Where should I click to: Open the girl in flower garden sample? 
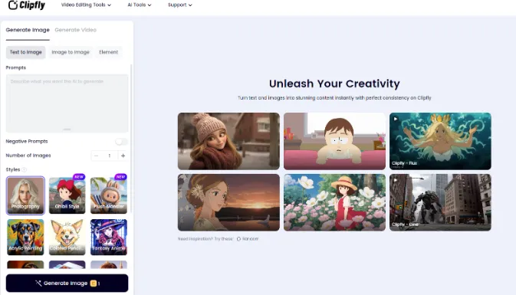point(335,202)
